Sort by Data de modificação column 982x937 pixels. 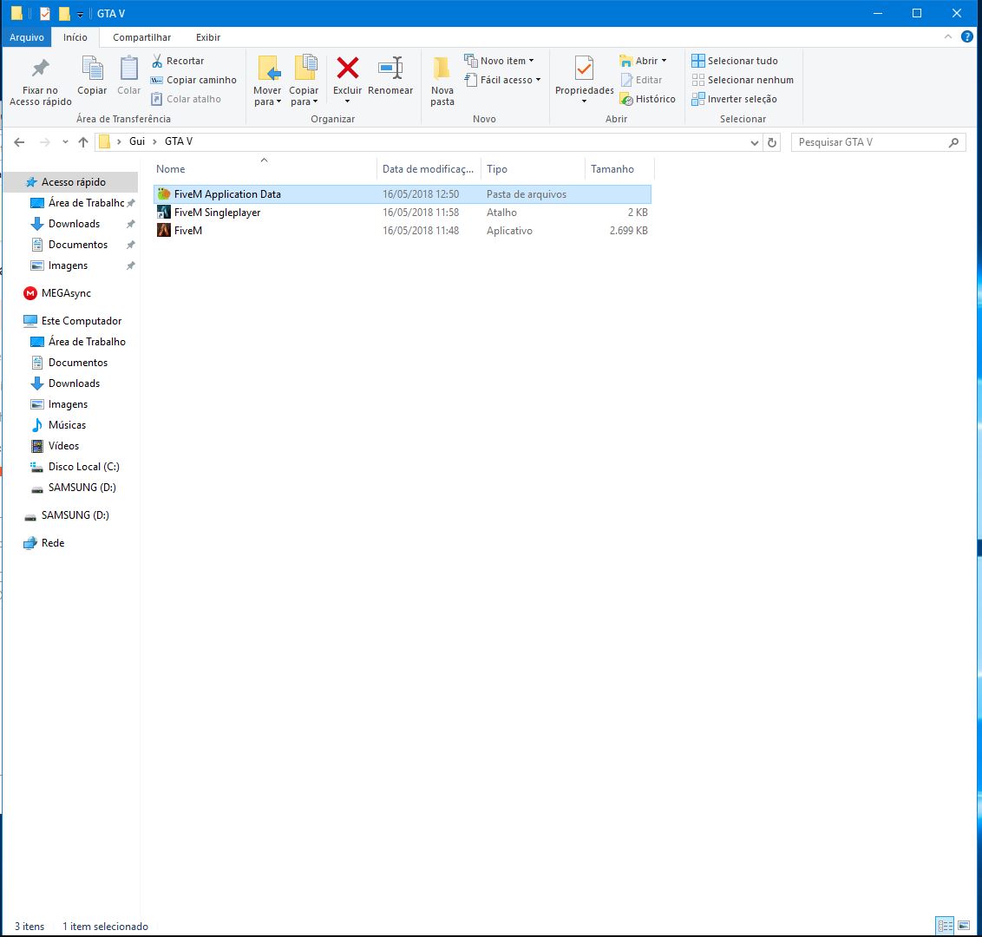tap(429, 168)
